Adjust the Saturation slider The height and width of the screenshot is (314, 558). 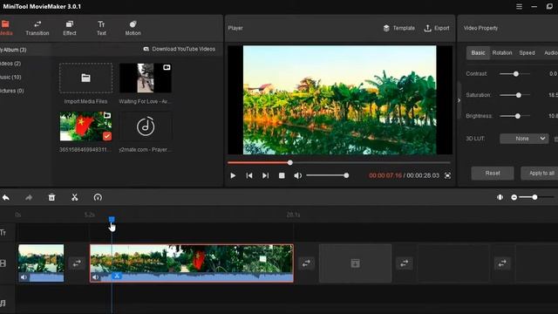pos(514,95)
